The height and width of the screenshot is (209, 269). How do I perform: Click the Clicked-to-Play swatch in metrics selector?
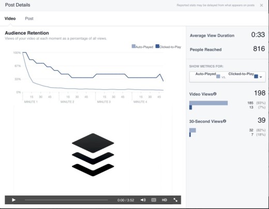(x=256, y=76)
